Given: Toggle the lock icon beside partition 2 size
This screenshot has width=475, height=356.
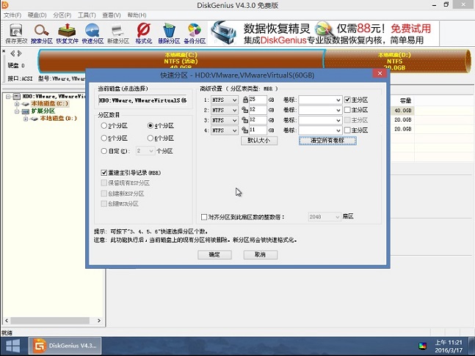Looking at the screenshot, I should click(x=244, y=110).
